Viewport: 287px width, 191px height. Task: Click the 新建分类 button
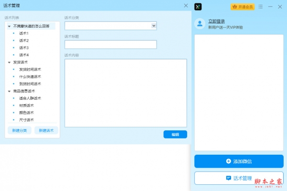20,130
